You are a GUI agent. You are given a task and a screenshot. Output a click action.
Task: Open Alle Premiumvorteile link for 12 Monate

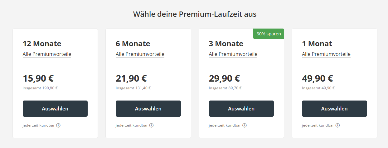point(47,54)
